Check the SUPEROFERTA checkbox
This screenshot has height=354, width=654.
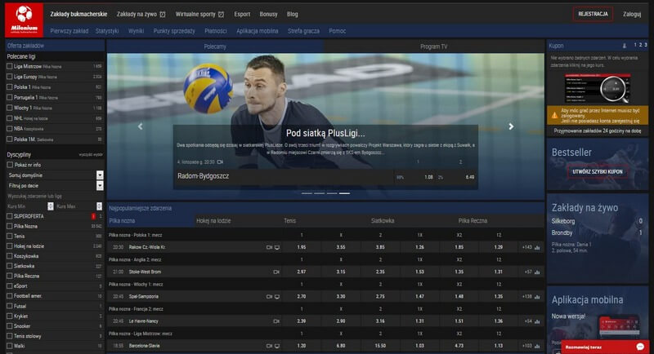click(10, 216)
